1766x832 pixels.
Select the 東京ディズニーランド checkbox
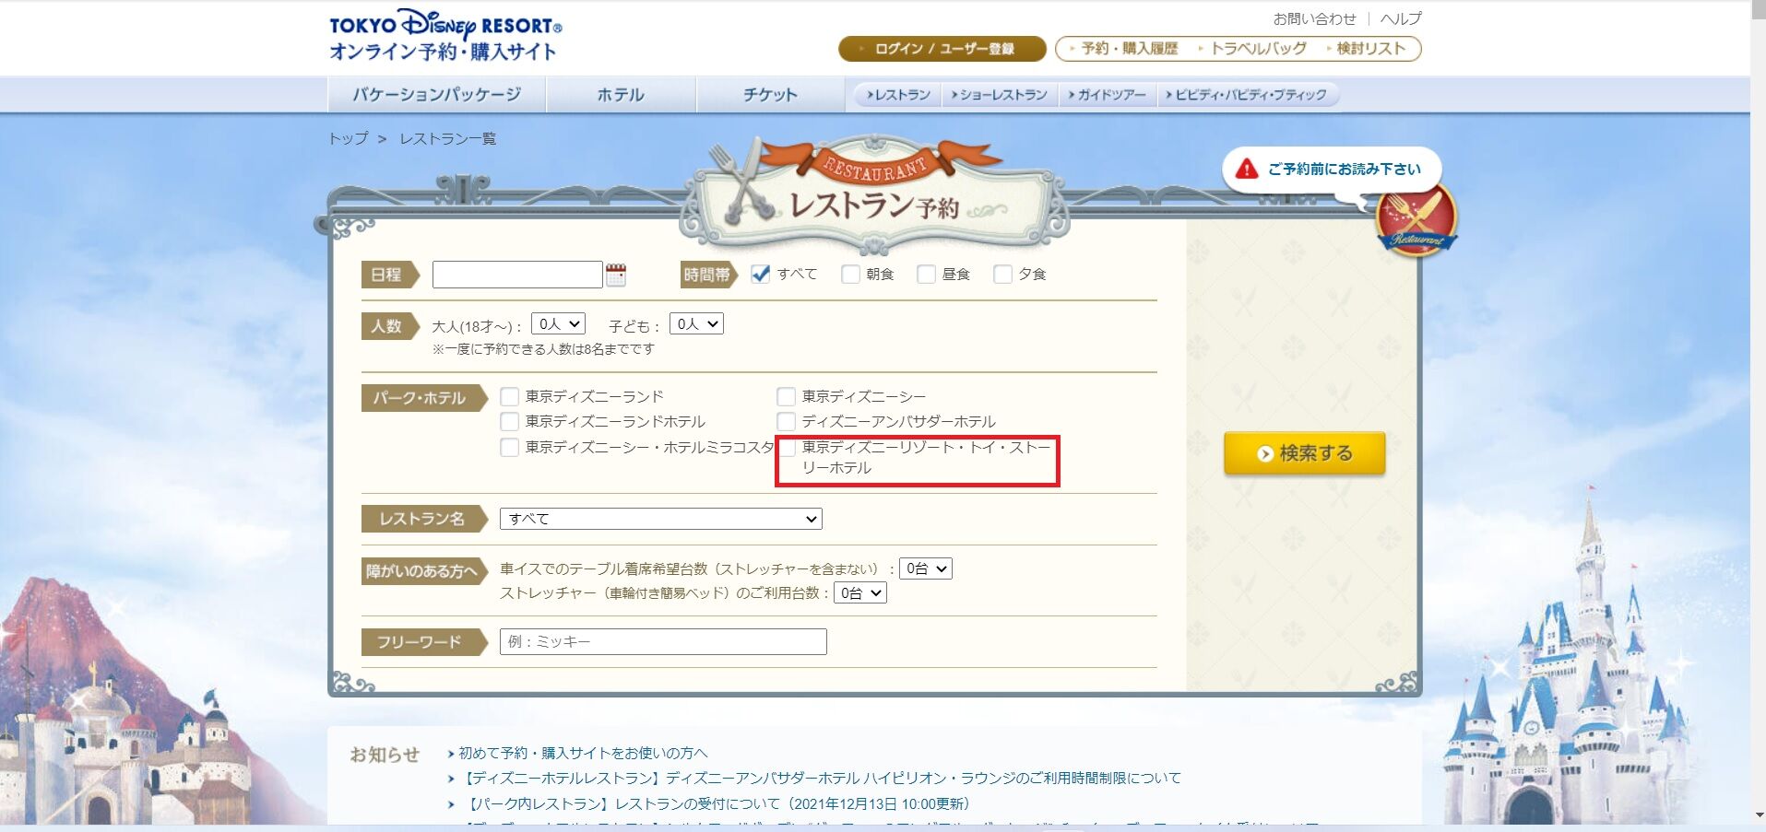point(509,395)
